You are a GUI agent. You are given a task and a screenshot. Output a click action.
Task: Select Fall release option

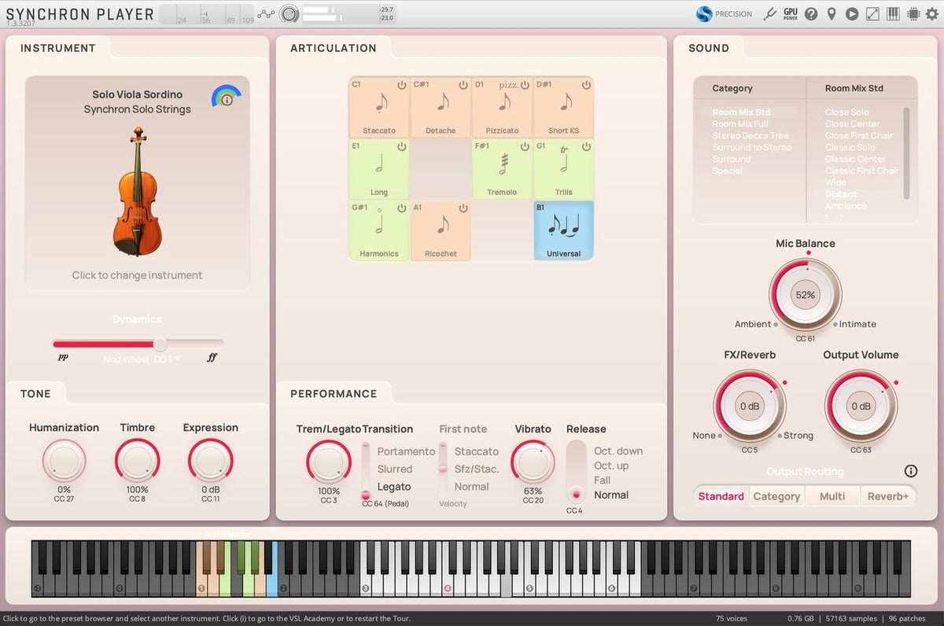pyautogui.click(x=602, y=480)
